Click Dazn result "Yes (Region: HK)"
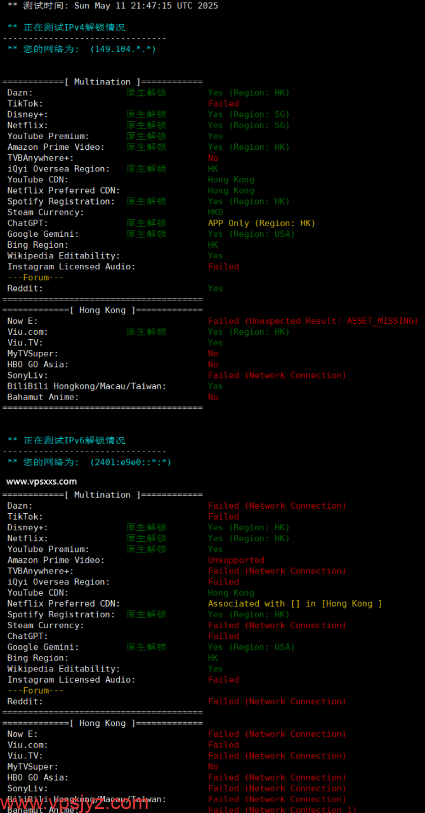Image resolution: width=425 pixels, height=813 pixels. pyautogui.click(x=249, y=93)
